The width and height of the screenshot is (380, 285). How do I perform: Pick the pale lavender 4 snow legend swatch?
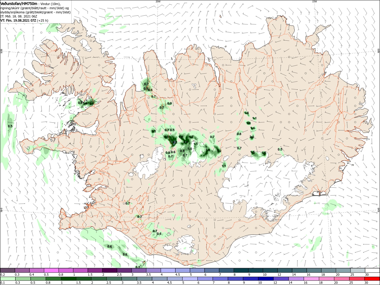168,270
